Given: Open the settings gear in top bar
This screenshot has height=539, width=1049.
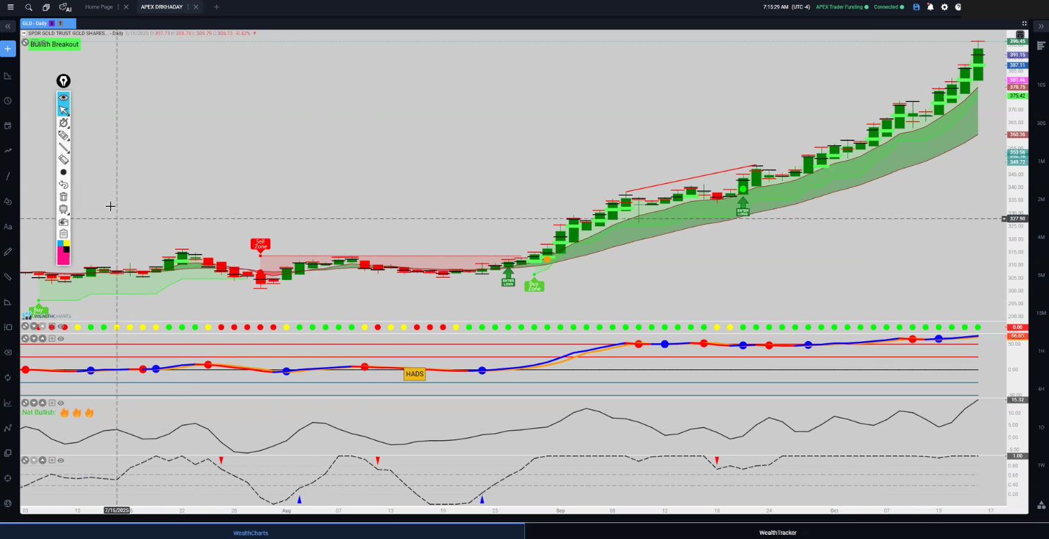Looking at the screenshot, I should 944,7.
